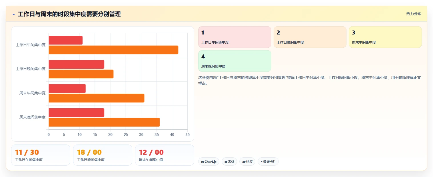Click x-axis tick value 10
The image size is (433, 177).
(x=79, y=135)
